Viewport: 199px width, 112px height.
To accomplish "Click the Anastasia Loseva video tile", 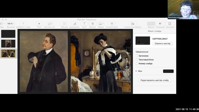I will 183,10.
